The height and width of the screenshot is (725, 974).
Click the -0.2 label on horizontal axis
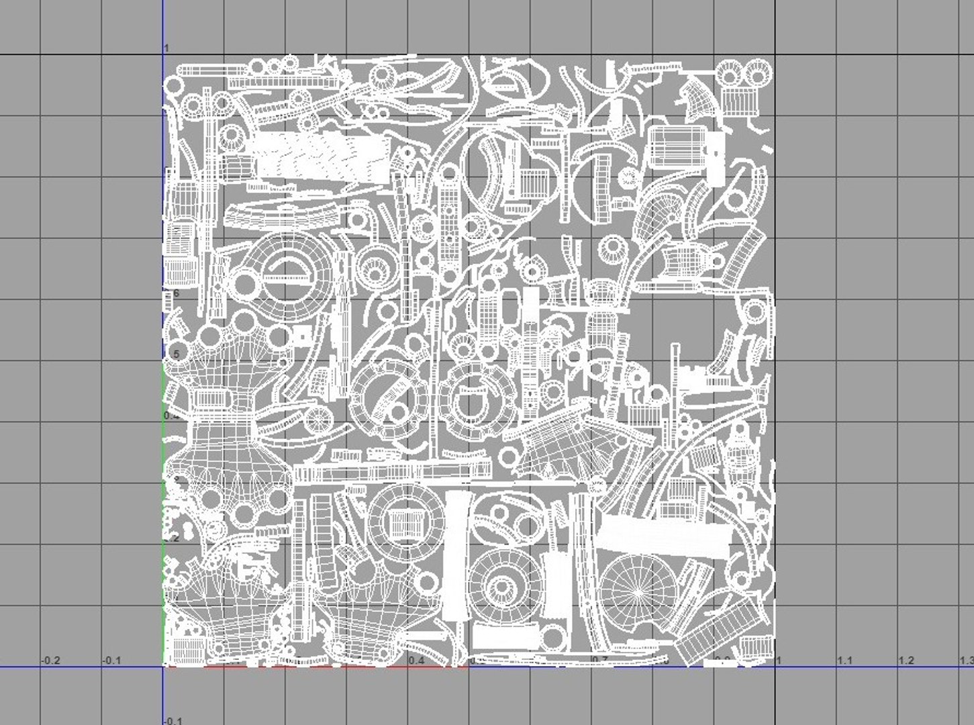coord(50,661)
